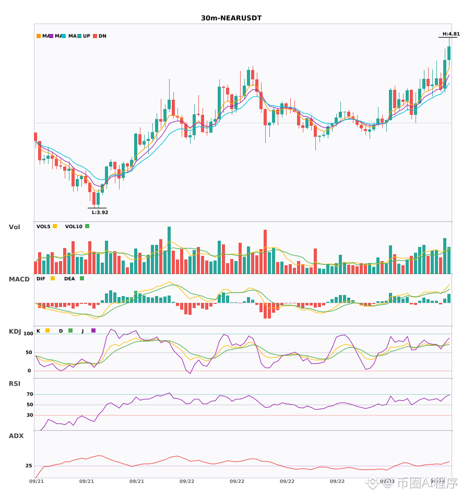Screen dimensions: 462x496
Task: Click the K line yellow legend icon
Action: (x=48, y=330)
